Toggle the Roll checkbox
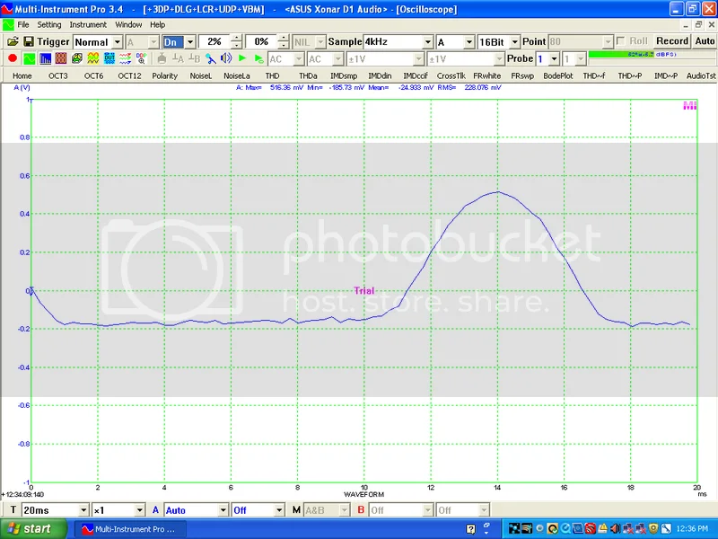718x539 pixels. tap(621, 41)
